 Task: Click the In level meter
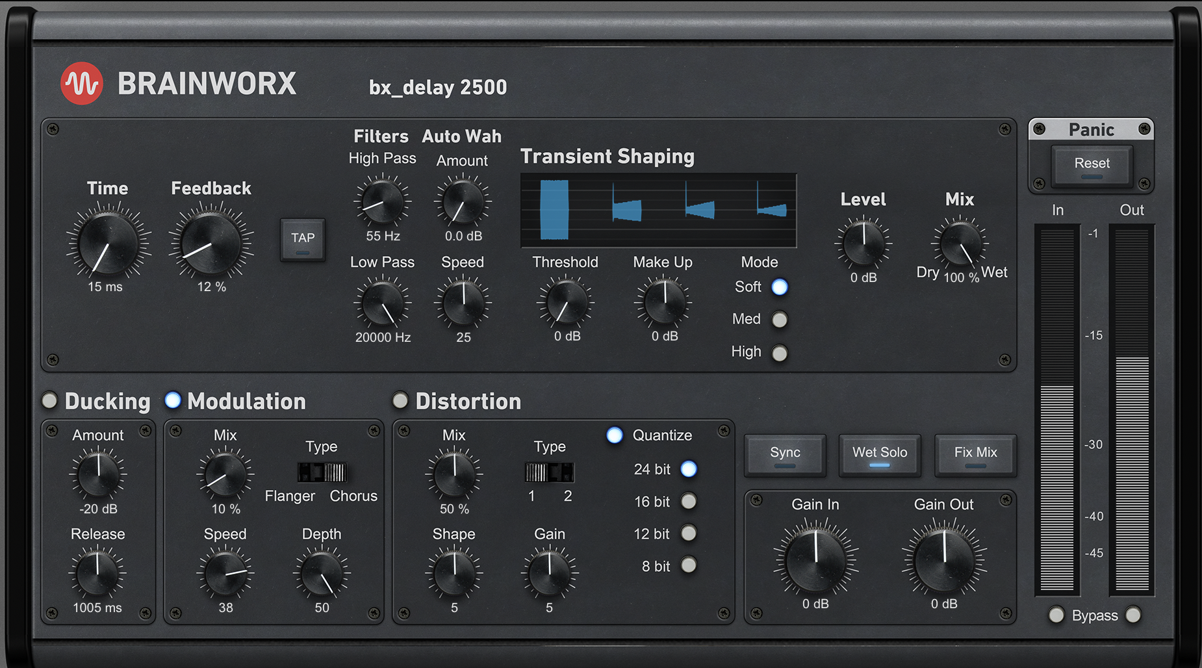pos(1057,409)
